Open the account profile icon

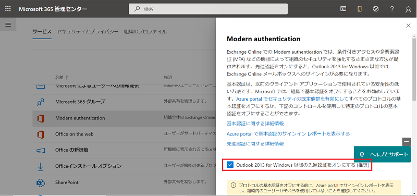tap(408, 9)
